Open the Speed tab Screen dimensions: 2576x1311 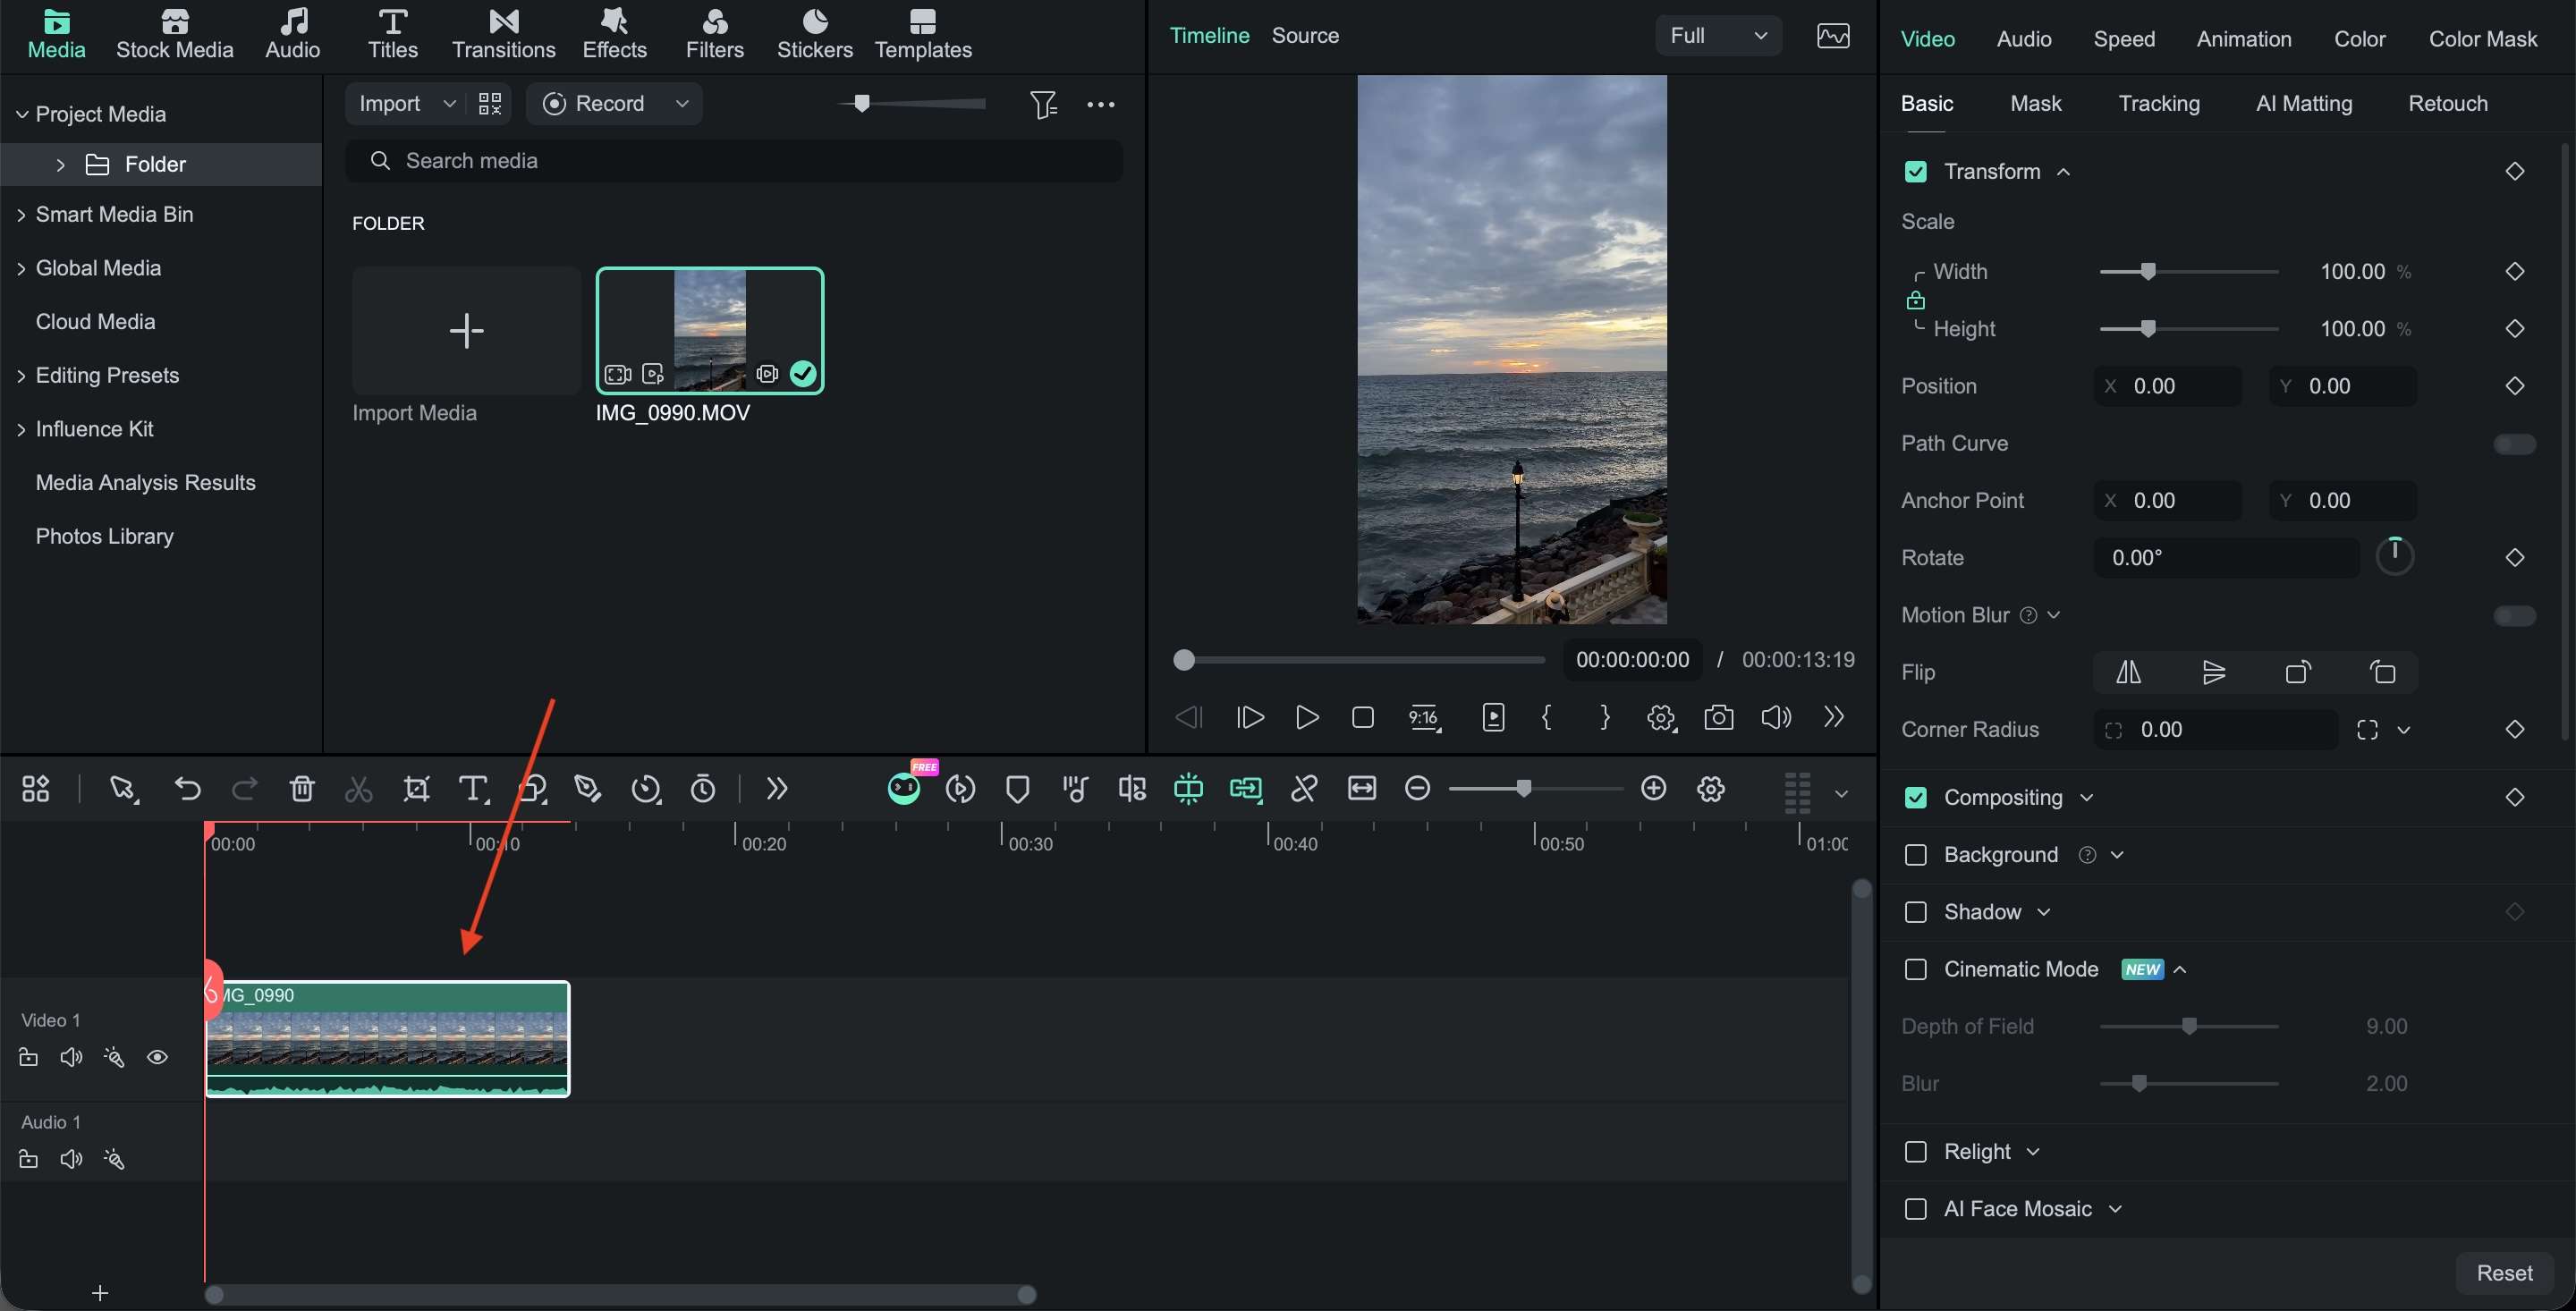[2124, 39]
